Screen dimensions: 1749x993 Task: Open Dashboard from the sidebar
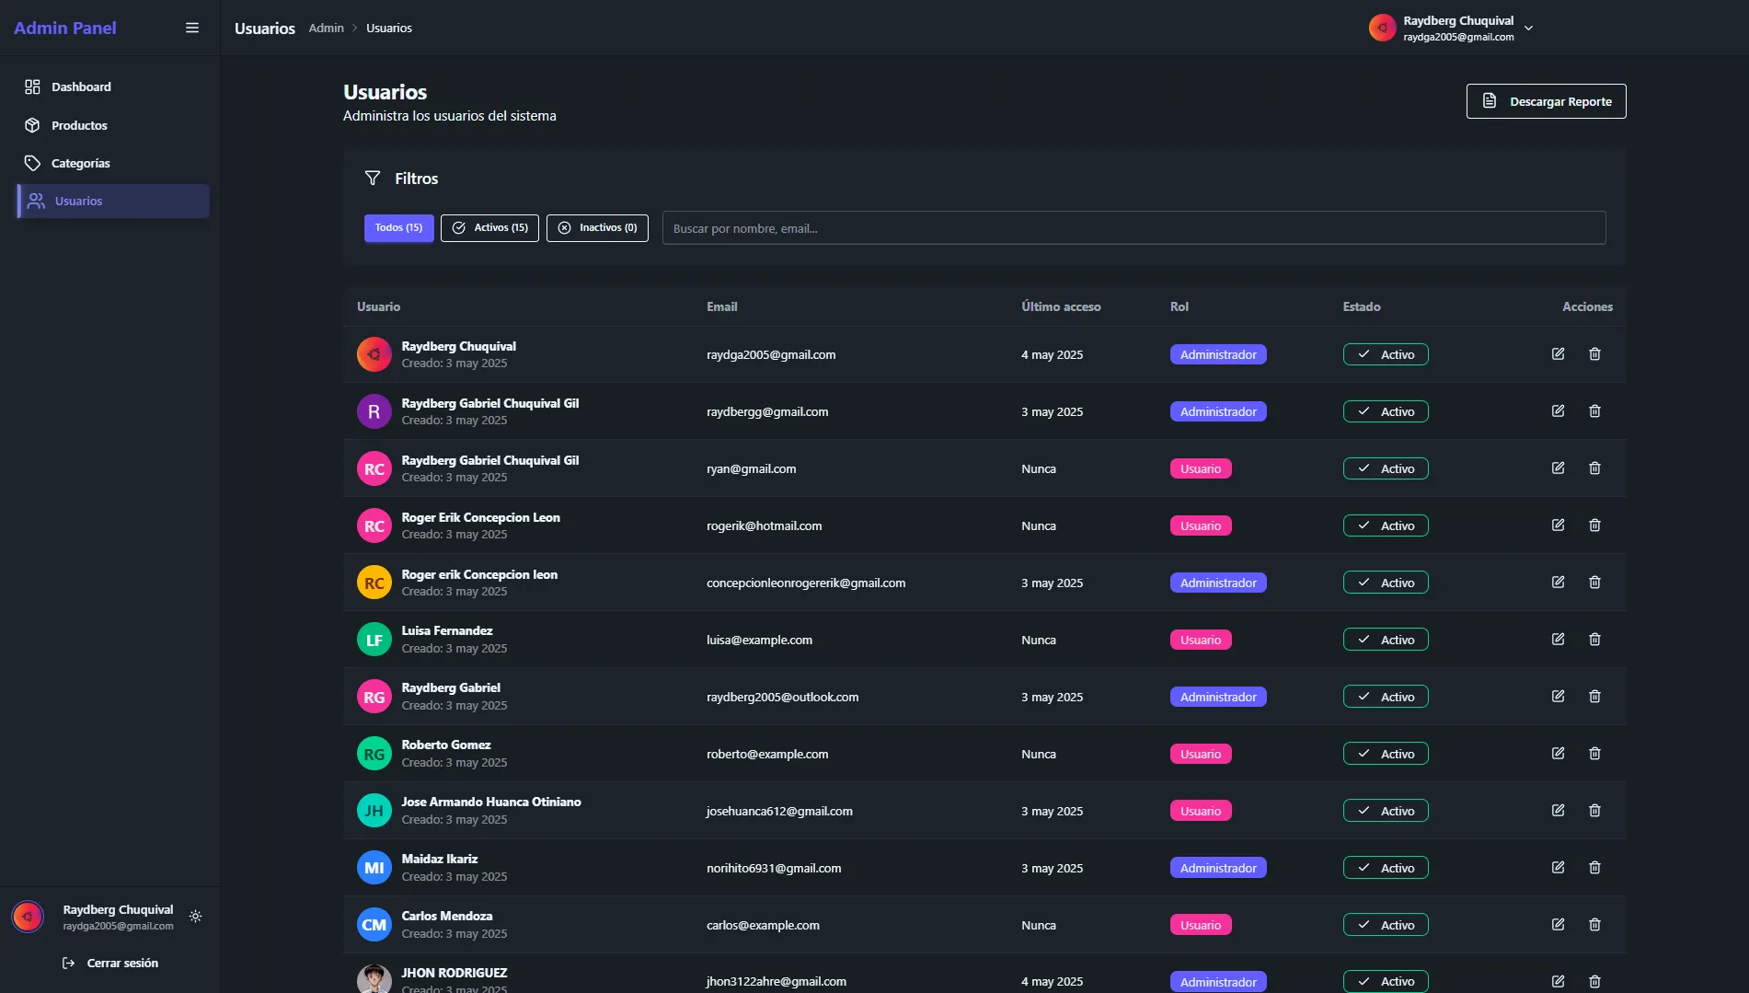coord(81,87)
